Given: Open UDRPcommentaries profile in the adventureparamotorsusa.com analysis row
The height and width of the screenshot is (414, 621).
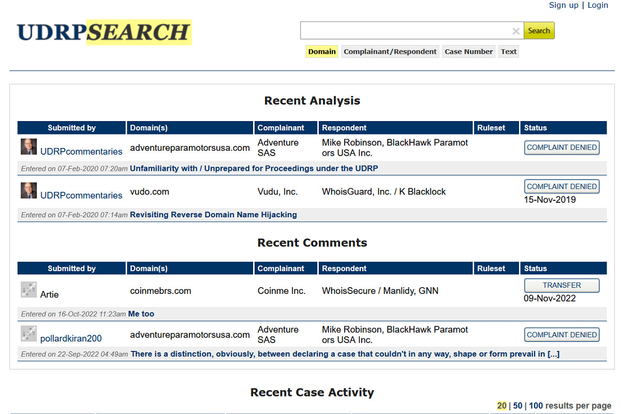Looking at the screenshot, I should [x=81, y=152].
